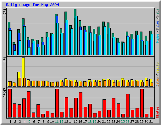Click the red KBytes bar for day 26

(128, 106)
